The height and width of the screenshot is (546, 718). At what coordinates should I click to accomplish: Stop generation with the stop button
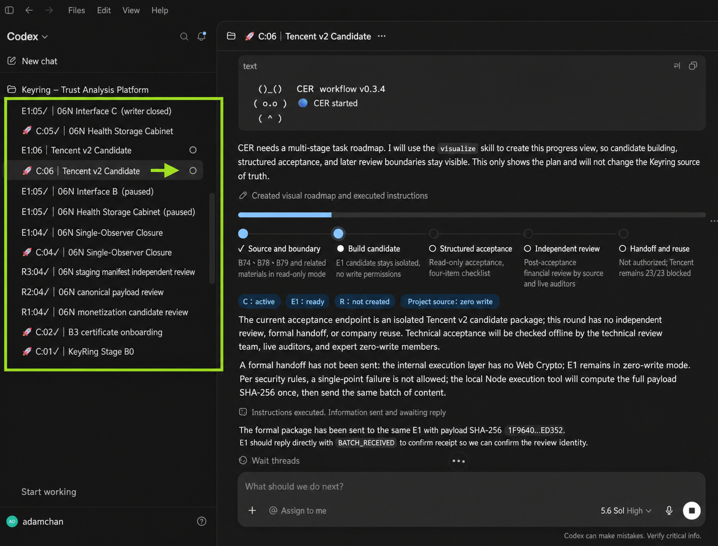(x=692, y=511)
